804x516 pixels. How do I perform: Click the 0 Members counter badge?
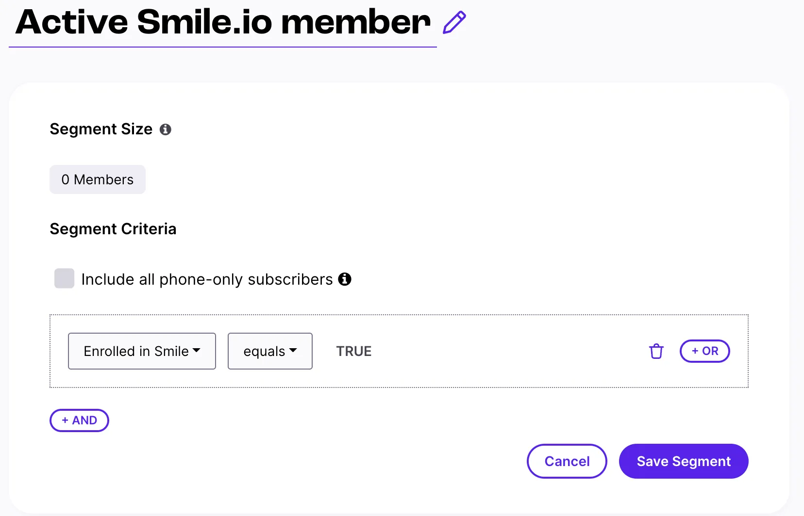(x=97, y=179)
